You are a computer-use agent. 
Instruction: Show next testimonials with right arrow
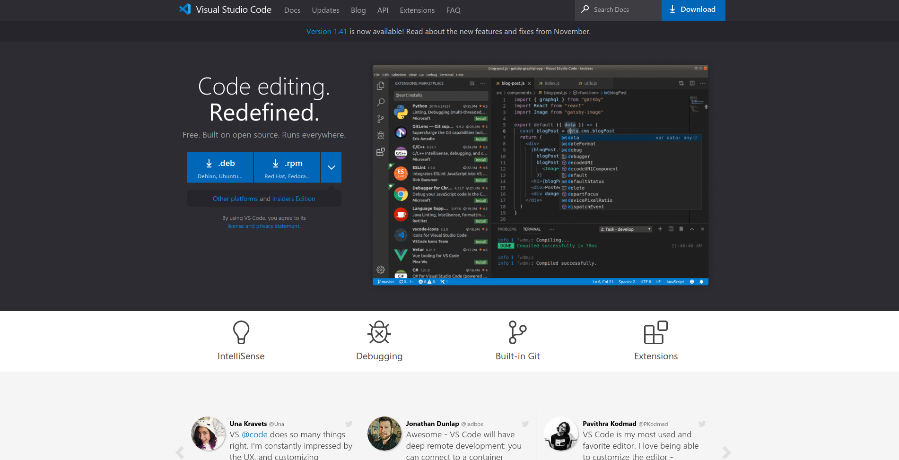727,452
